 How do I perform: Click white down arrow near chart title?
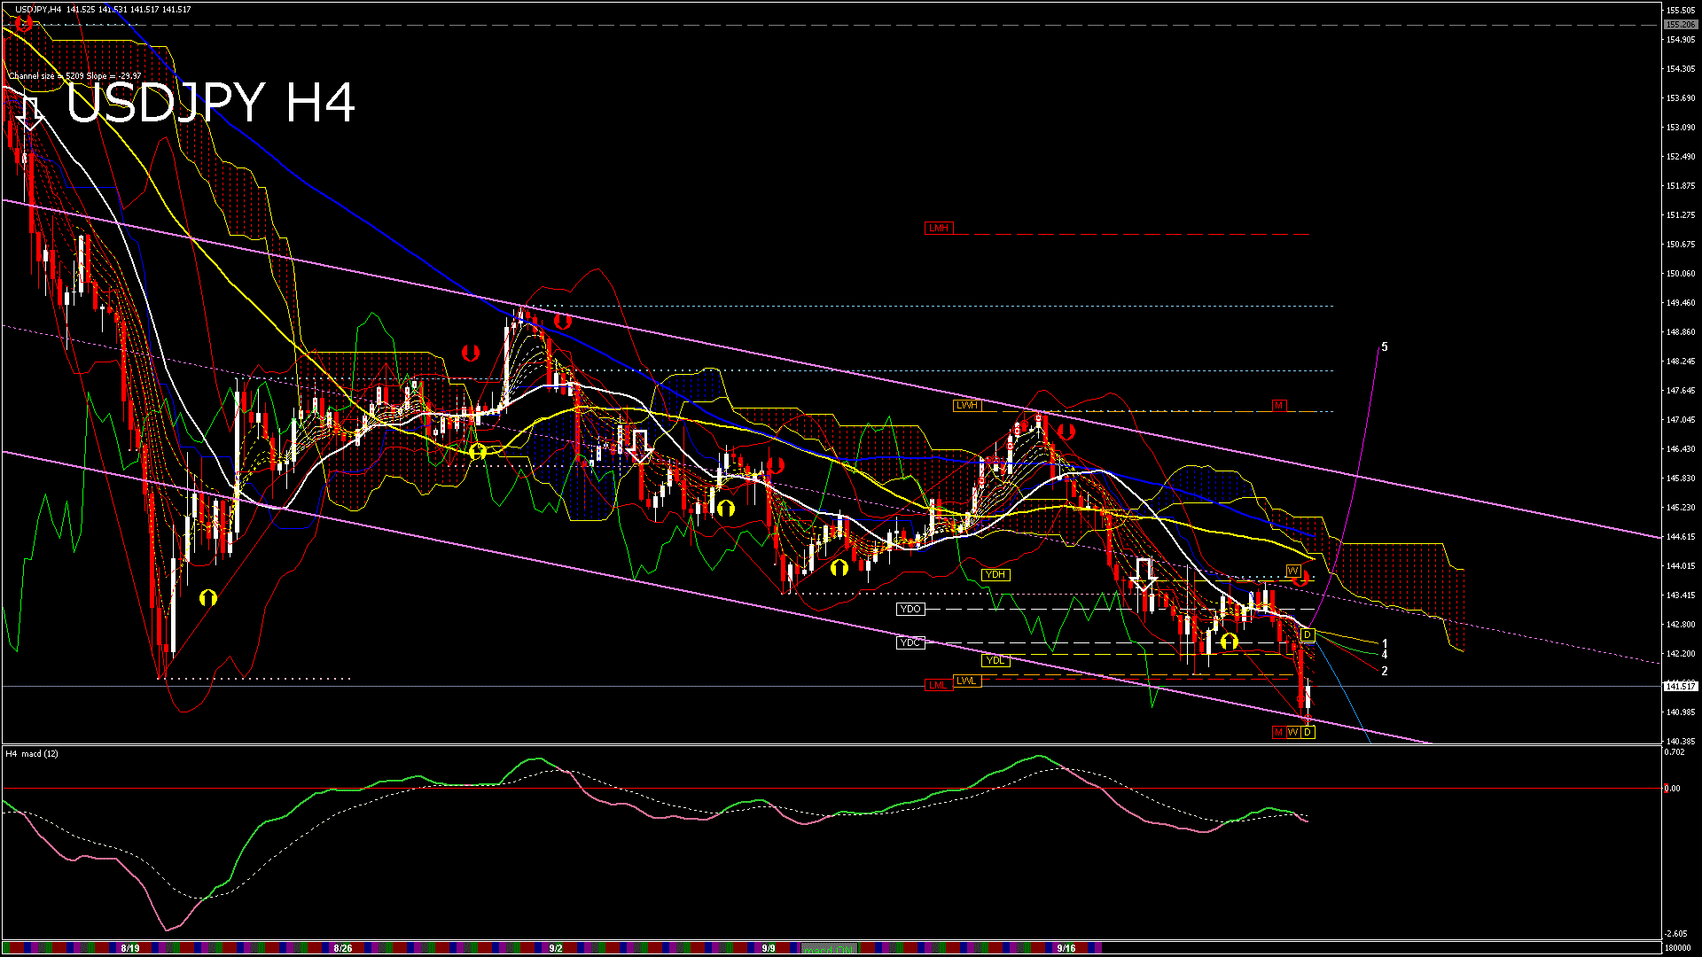click(29, 113)
